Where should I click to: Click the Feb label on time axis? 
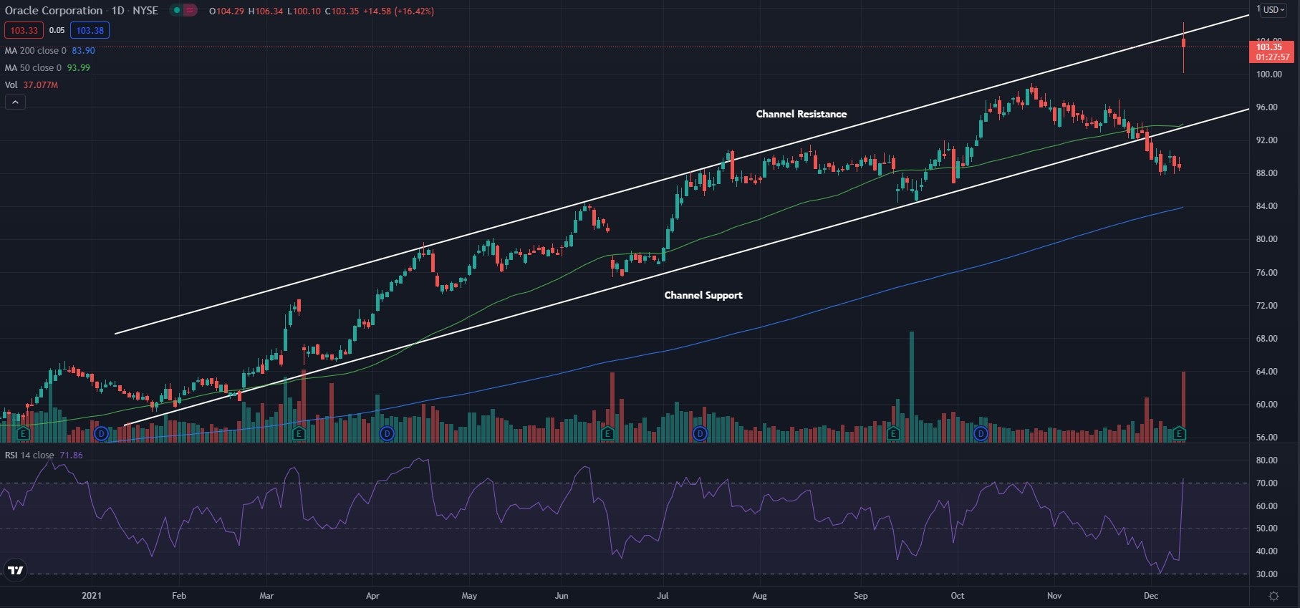pos(179,596)
